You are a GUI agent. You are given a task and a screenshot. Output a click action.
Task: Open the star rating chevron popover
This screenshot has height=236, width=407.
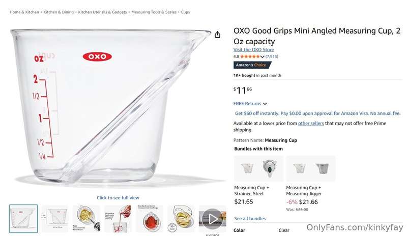coord(263,56)
